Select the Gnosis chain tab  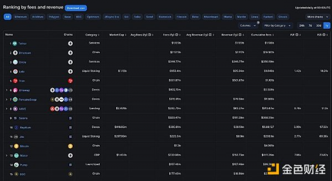283,17
